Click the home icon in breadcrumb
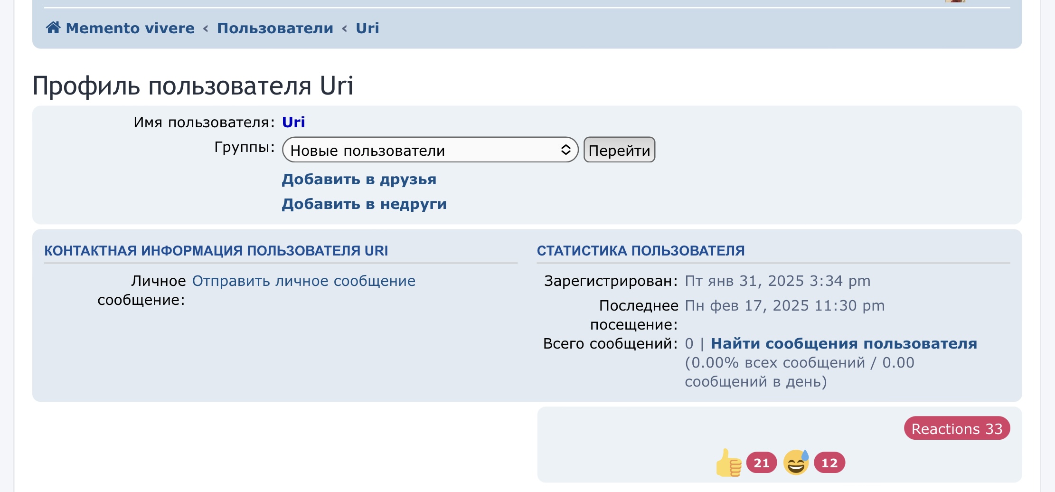Viewport: 1055px width, 492px height. [x=53, y=28]
